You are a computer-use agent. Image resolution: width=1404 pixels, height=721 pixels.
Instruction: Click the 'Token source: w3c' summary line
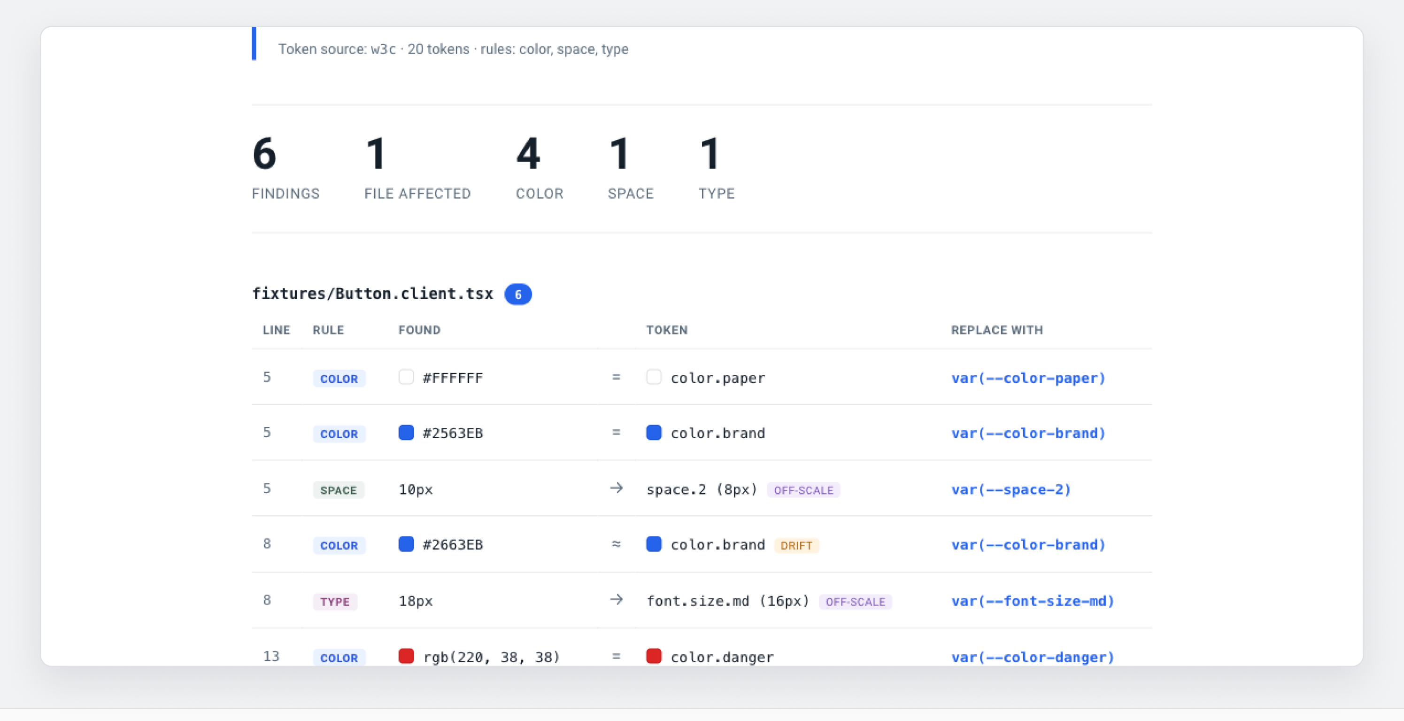point(453,49)
